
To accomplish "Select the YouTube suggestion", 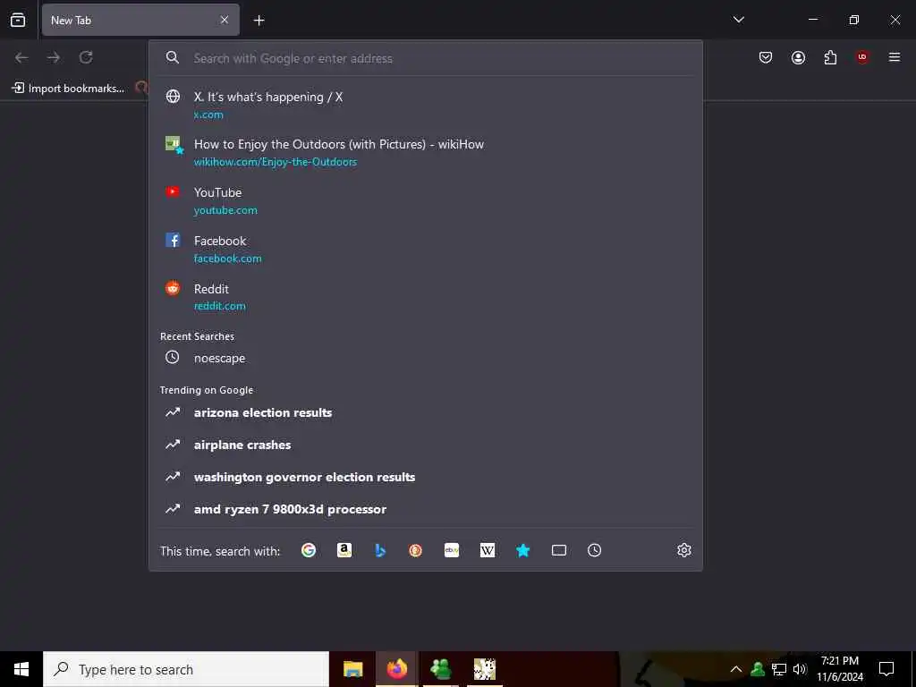I will click(x=427, y=200).
